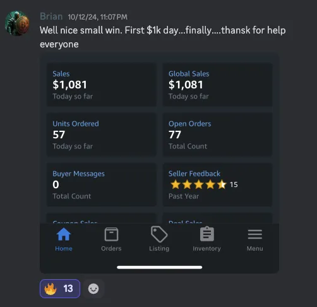View the Buyer Messages card
Viewport: 317px width, 307px height.
[102, 184]
